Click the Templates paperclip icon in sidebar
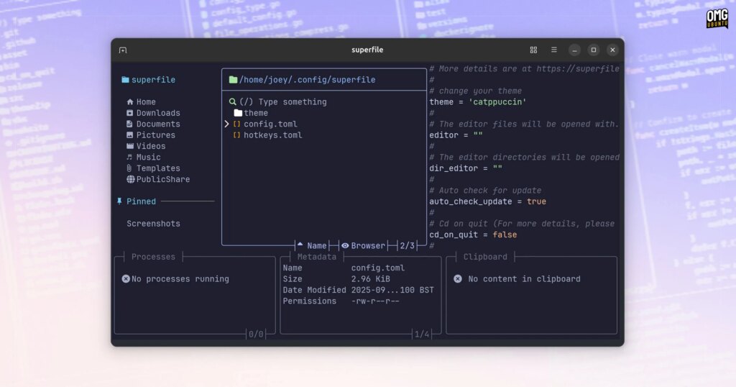 pyautogui.click(x=129, y=168)
